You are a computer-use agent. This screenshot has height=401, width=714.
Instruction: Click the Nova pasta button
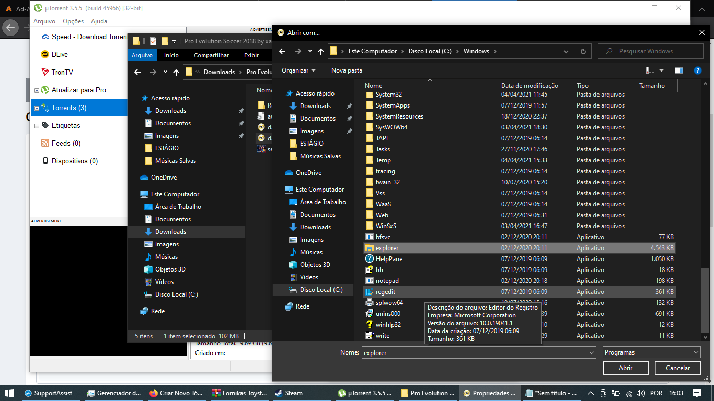347,70
